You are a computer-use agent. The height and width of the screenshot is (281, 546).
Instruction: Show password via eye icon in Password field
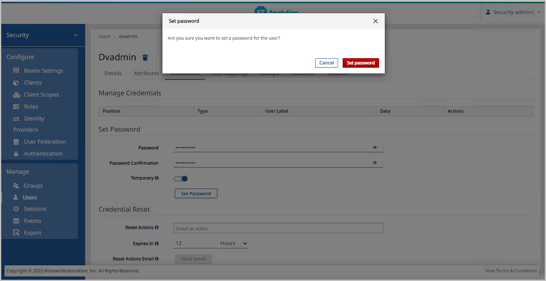click(375, 147)
